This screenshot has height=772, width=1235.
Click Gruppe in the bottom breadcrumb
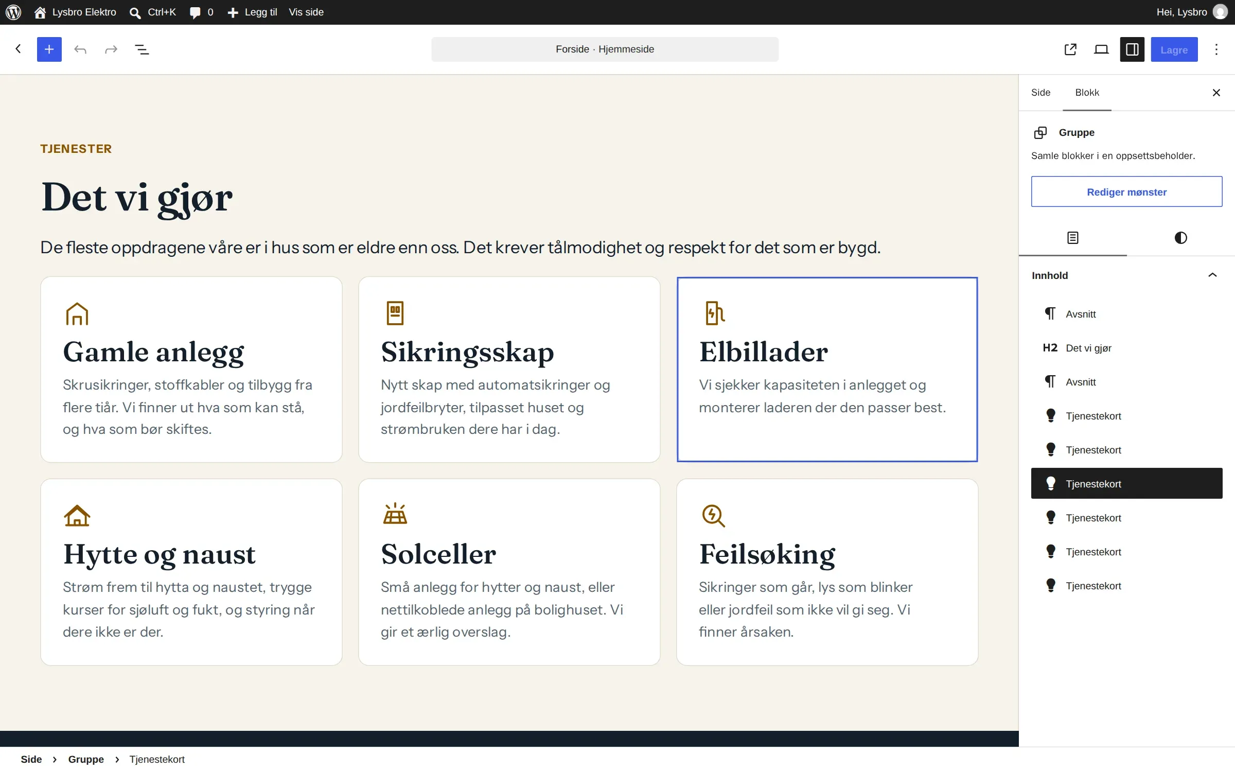click(x=86, y=760)
